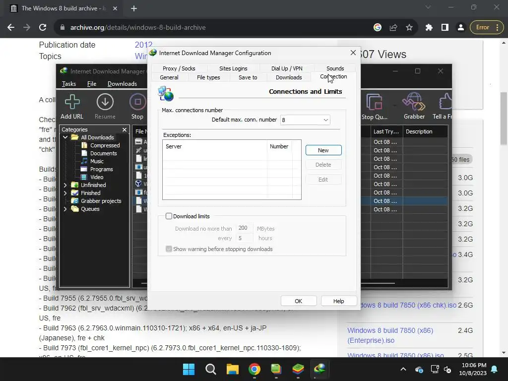This screenshot has width=508, height=381.
Task: Switch to the Proxy / Socks tab
Action: (x=179, y=68)
